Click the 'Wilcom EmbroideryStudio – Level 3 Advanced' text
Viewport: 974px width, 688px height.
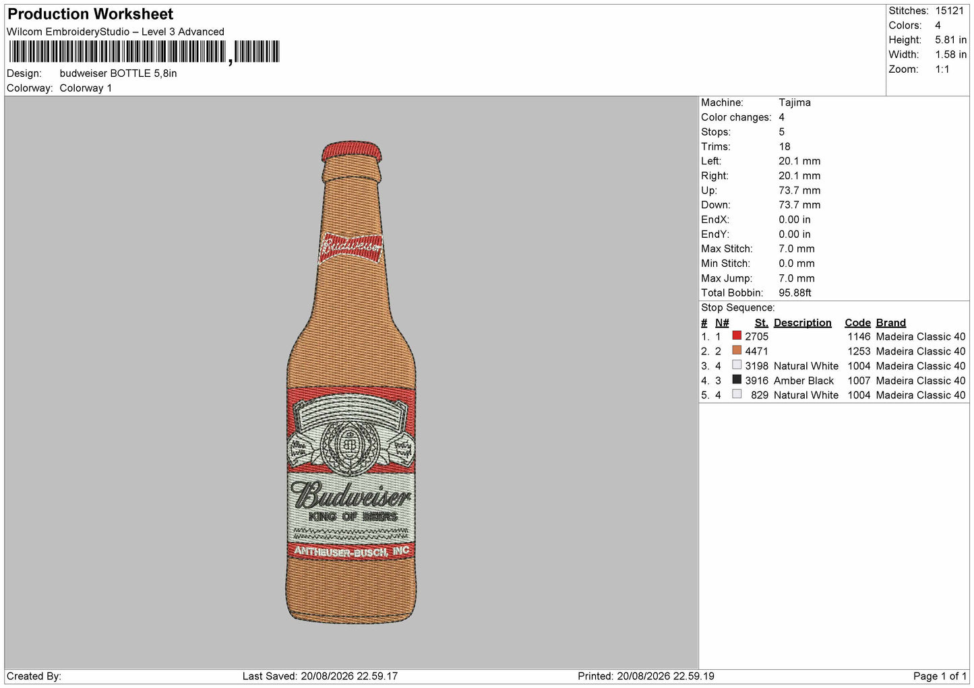(x=115, y=32)
